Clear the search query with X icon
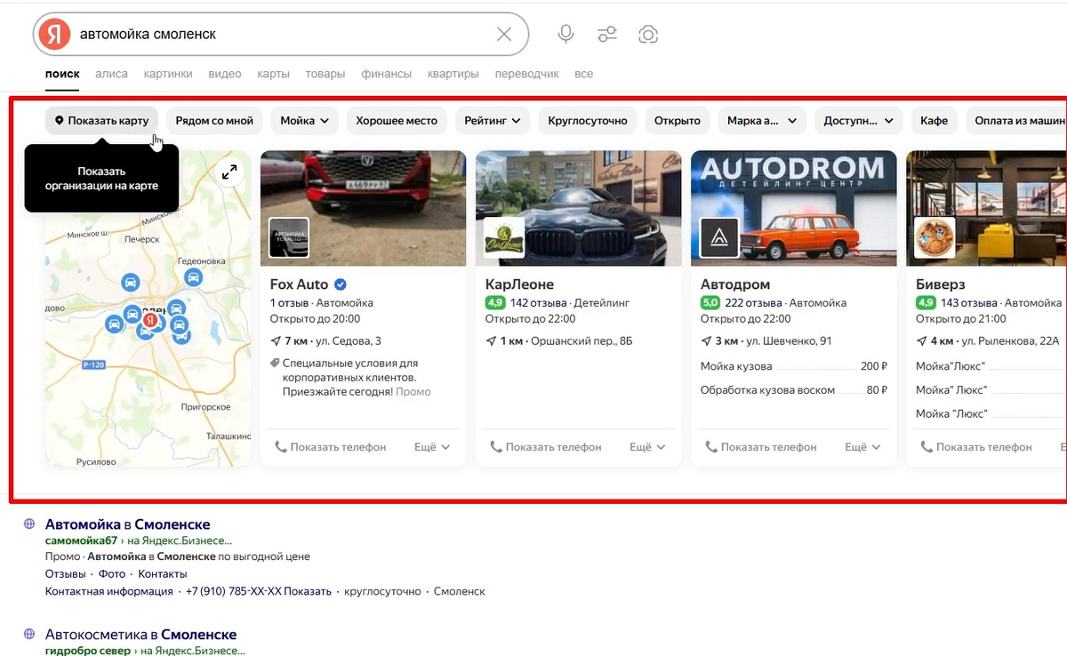The height and width of the screenshot is (656, 1067). click(x=504, y=34)
